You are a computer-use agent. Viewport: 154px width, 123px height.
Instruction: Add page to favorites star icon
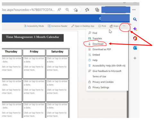(x=76, y=10)
